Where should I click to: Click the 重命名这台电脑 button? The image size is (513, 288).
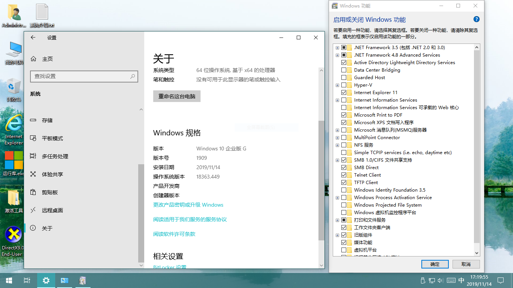177,96
